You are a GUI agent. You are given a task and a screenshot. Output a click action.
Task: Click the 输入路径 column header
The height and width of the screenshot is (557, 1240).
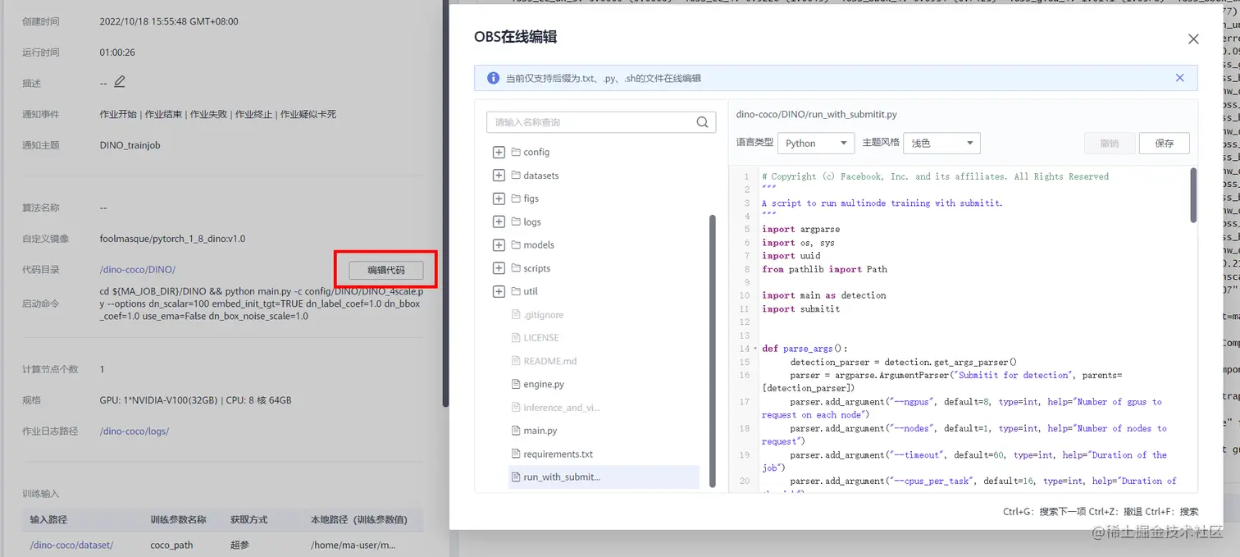(48, 519)
